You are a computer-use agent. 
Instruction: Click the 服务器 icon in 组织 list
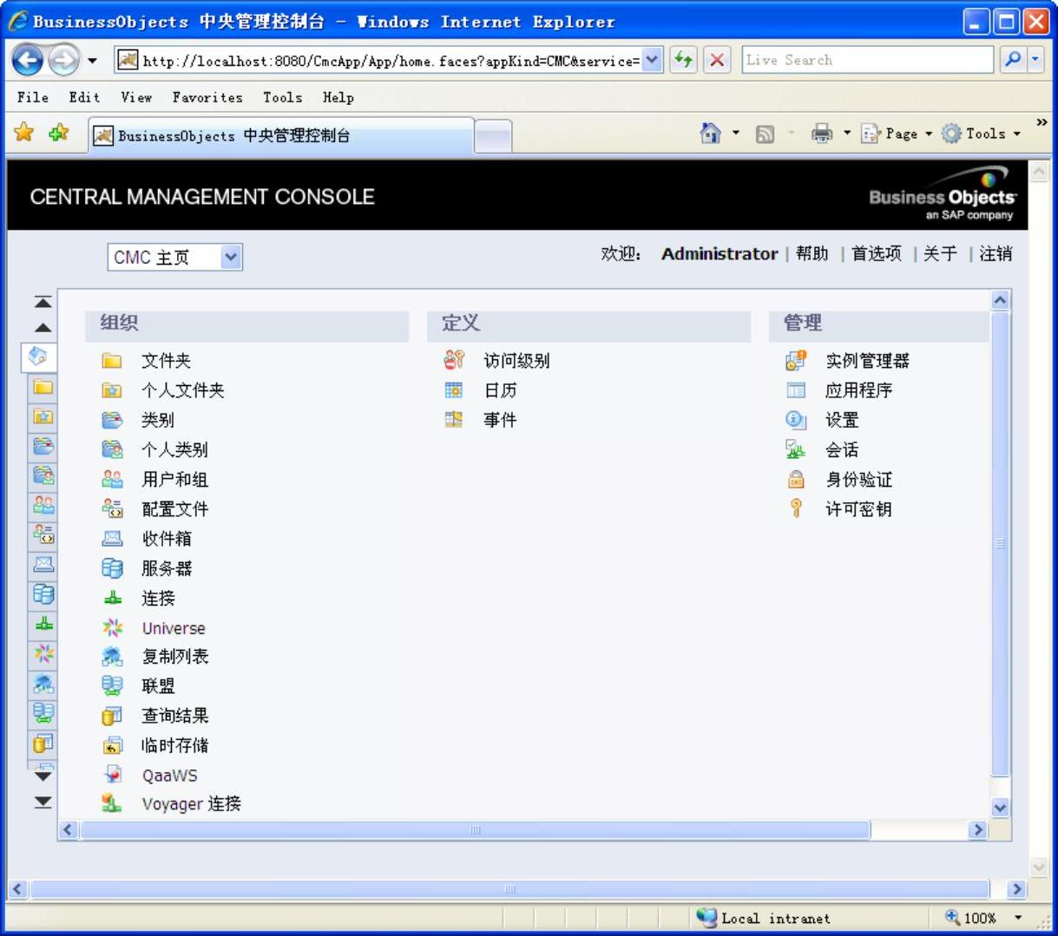(x=112, y=568)
